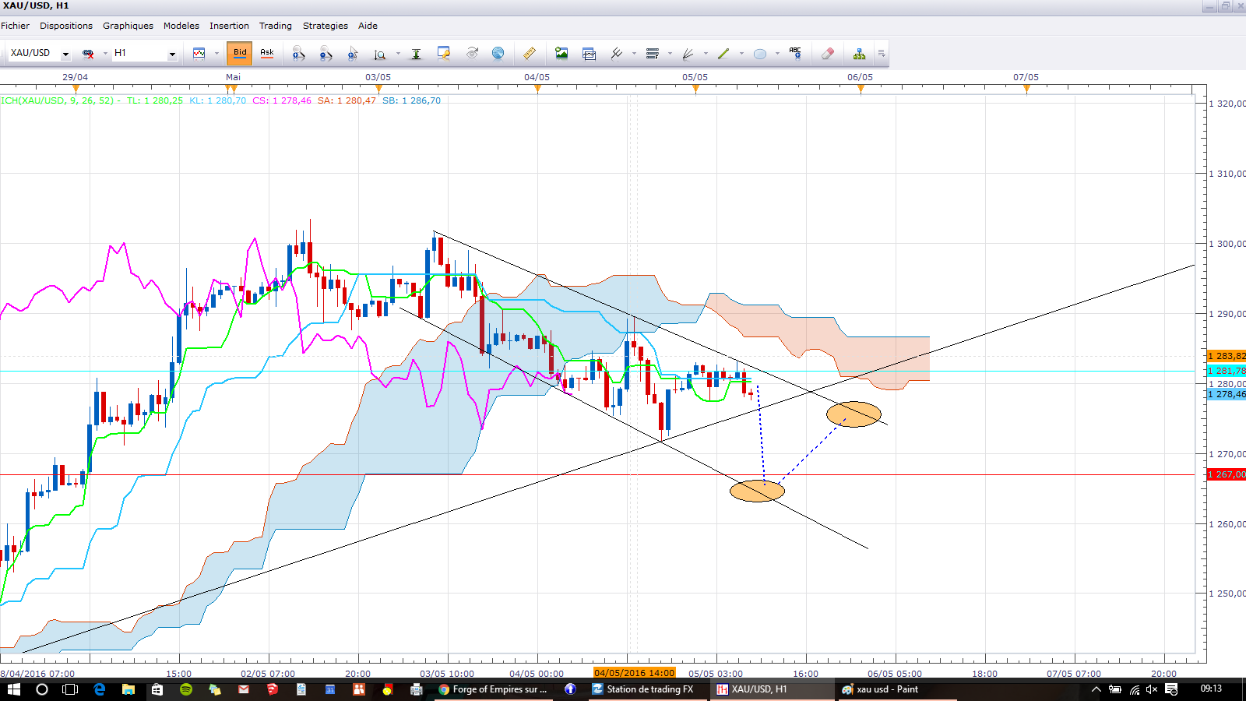Expand the arrow next to the remove-link icon

click(x=105, y=54)
